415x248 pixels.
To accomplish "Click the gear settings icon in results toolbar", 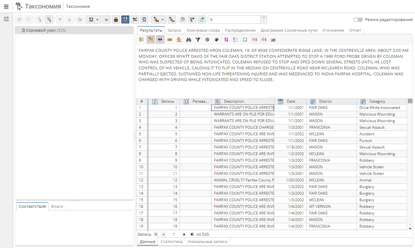I will (207, 40).
